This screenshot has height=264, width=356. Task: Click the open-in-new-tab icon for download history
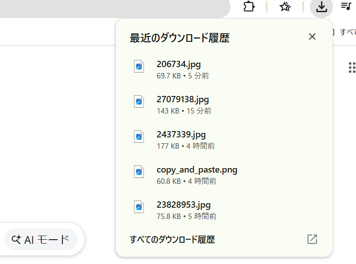[312, 239]
